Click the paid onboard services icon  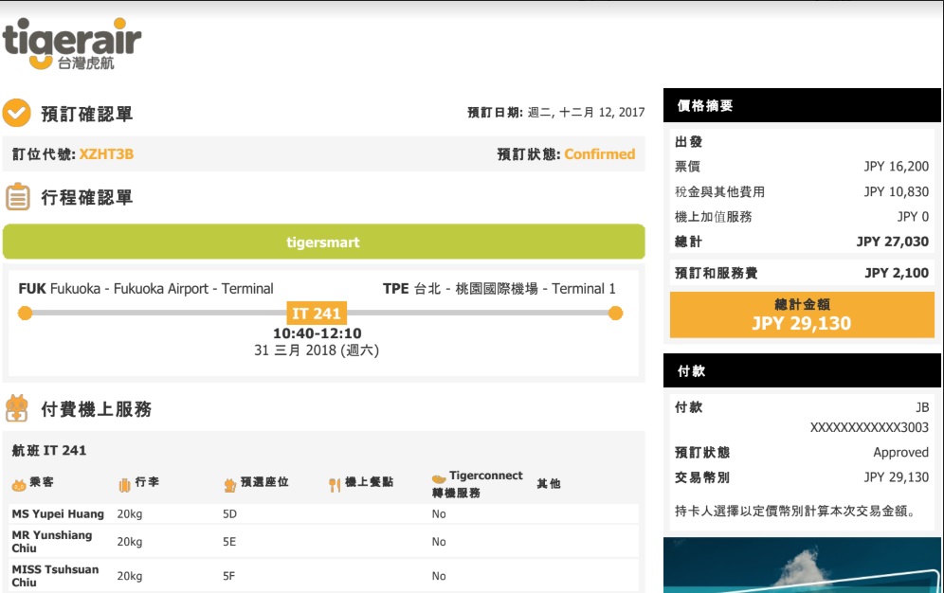pyautogui.click(x=17, y=408)
